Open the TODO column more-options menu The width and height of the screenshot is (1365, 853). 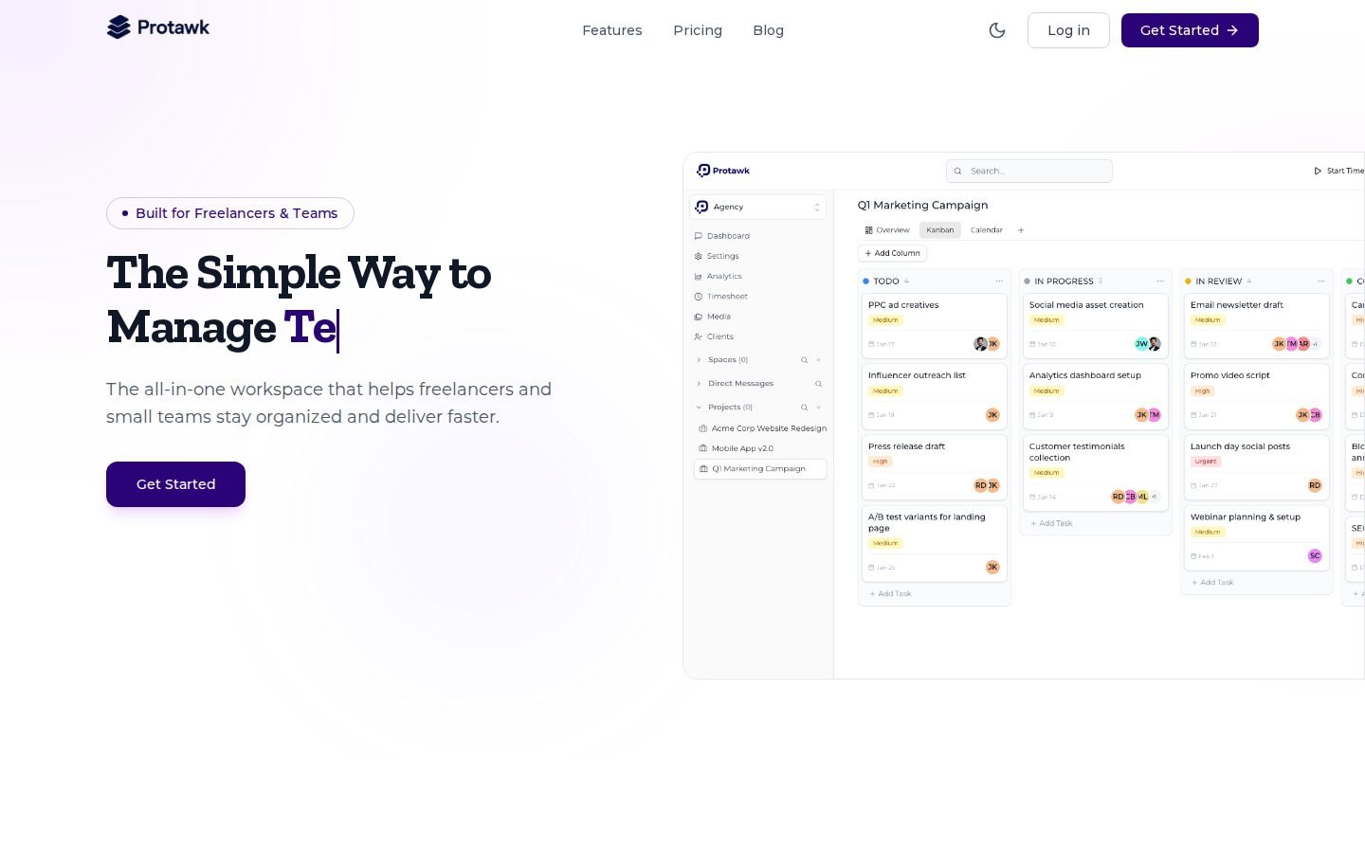(x=999, y=281)
